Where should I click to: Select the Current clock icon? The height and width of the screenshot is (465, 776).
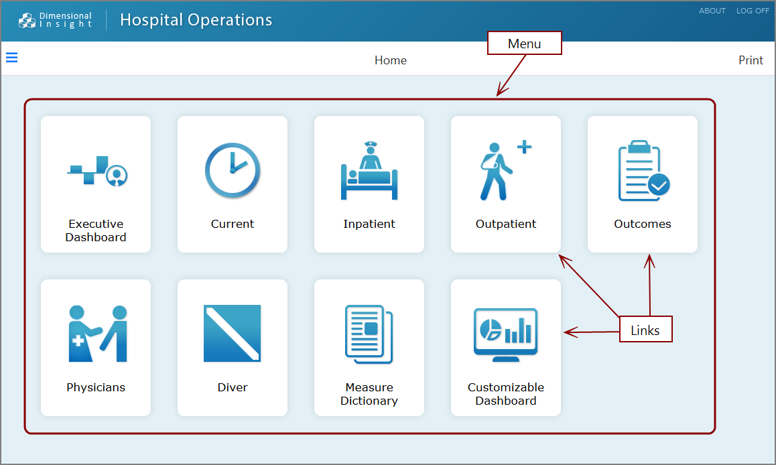(x=233, y=170)
